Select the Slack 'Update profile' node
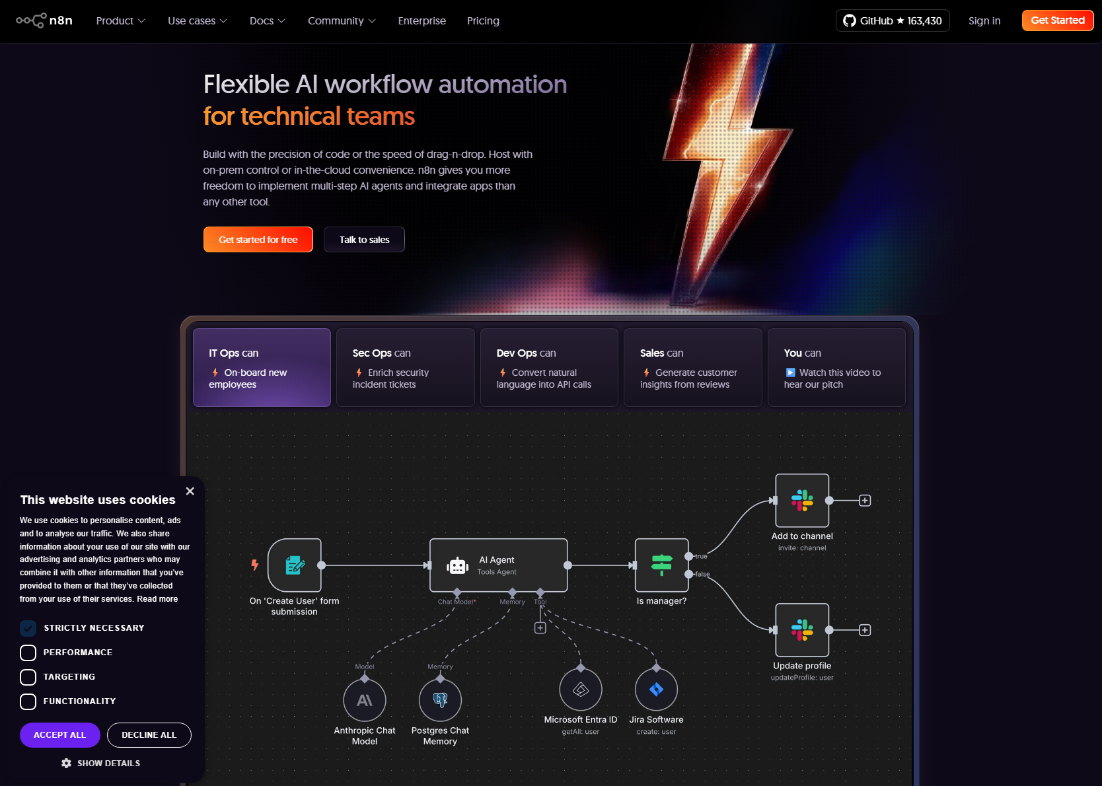Viewport: 1102px width, 786px height. tap(802, 630)
